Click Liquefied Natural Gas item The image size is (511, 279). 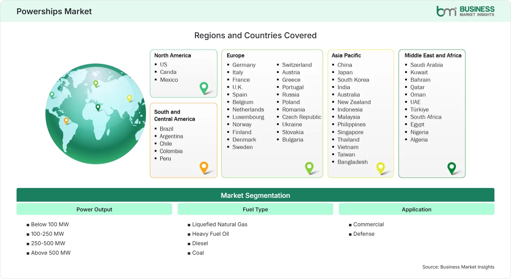coord(220,224)
